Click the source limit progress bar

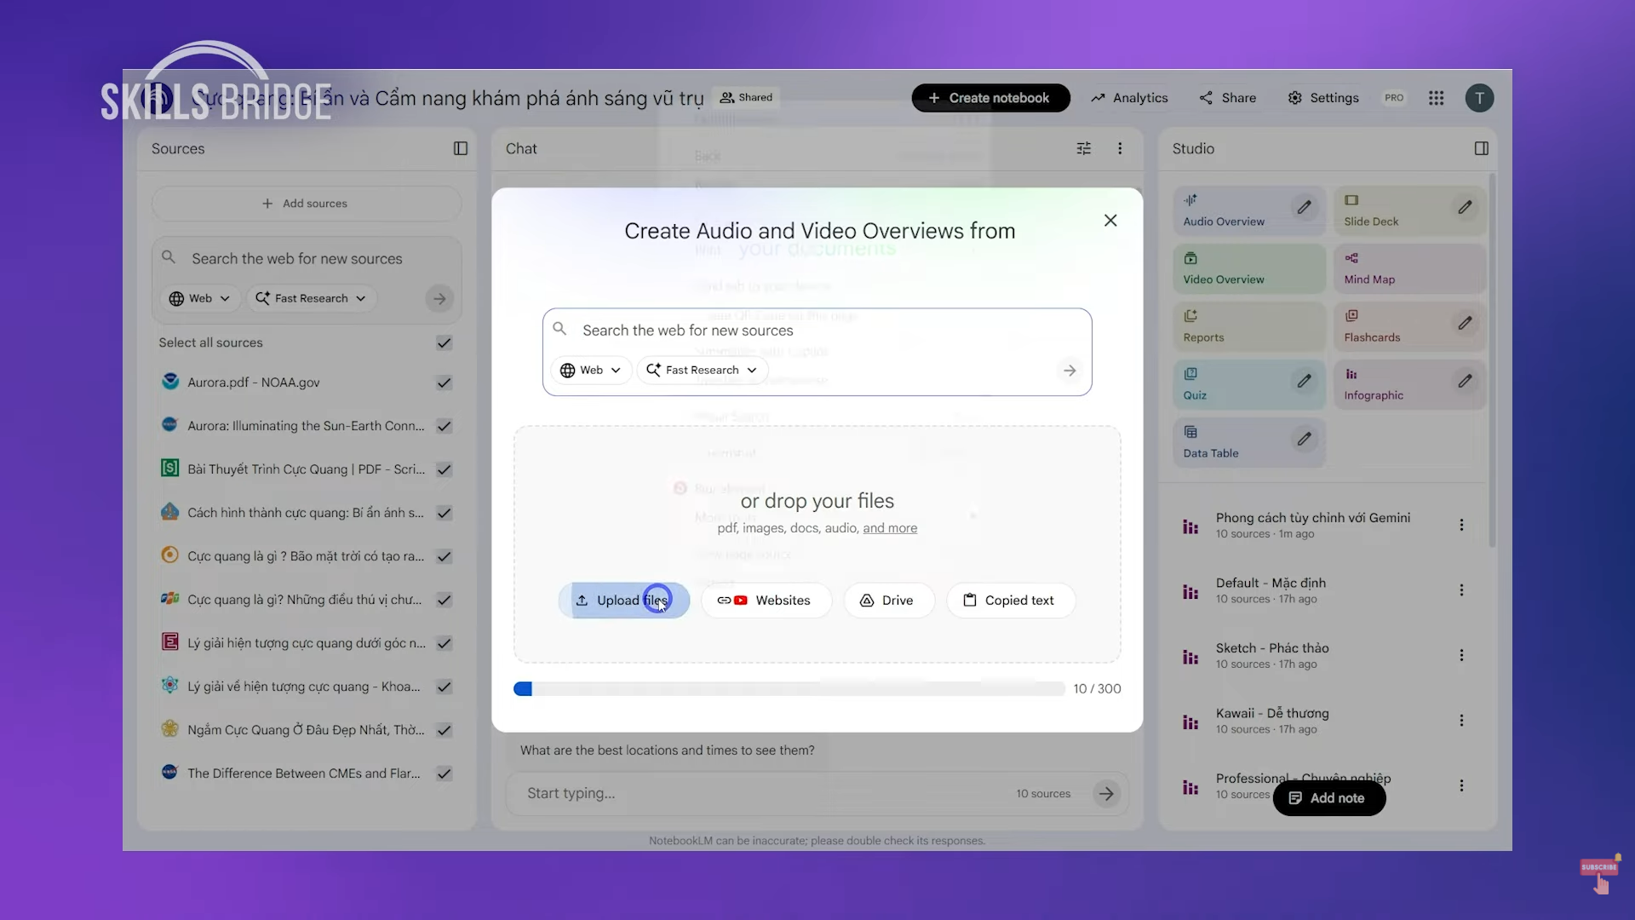pos(789,688)
